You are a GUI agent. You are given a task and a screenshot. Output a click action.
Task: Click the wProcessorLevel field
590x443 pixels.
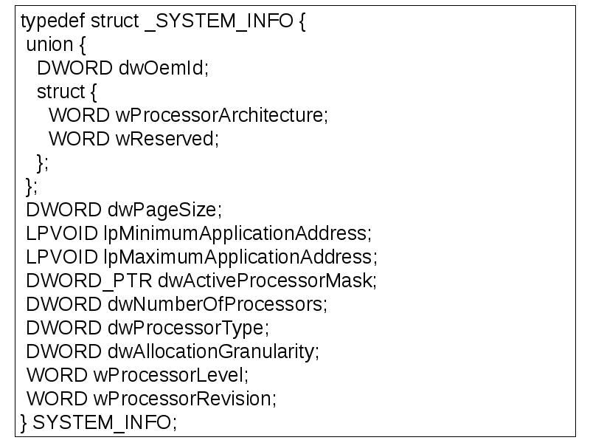point(170,375)
